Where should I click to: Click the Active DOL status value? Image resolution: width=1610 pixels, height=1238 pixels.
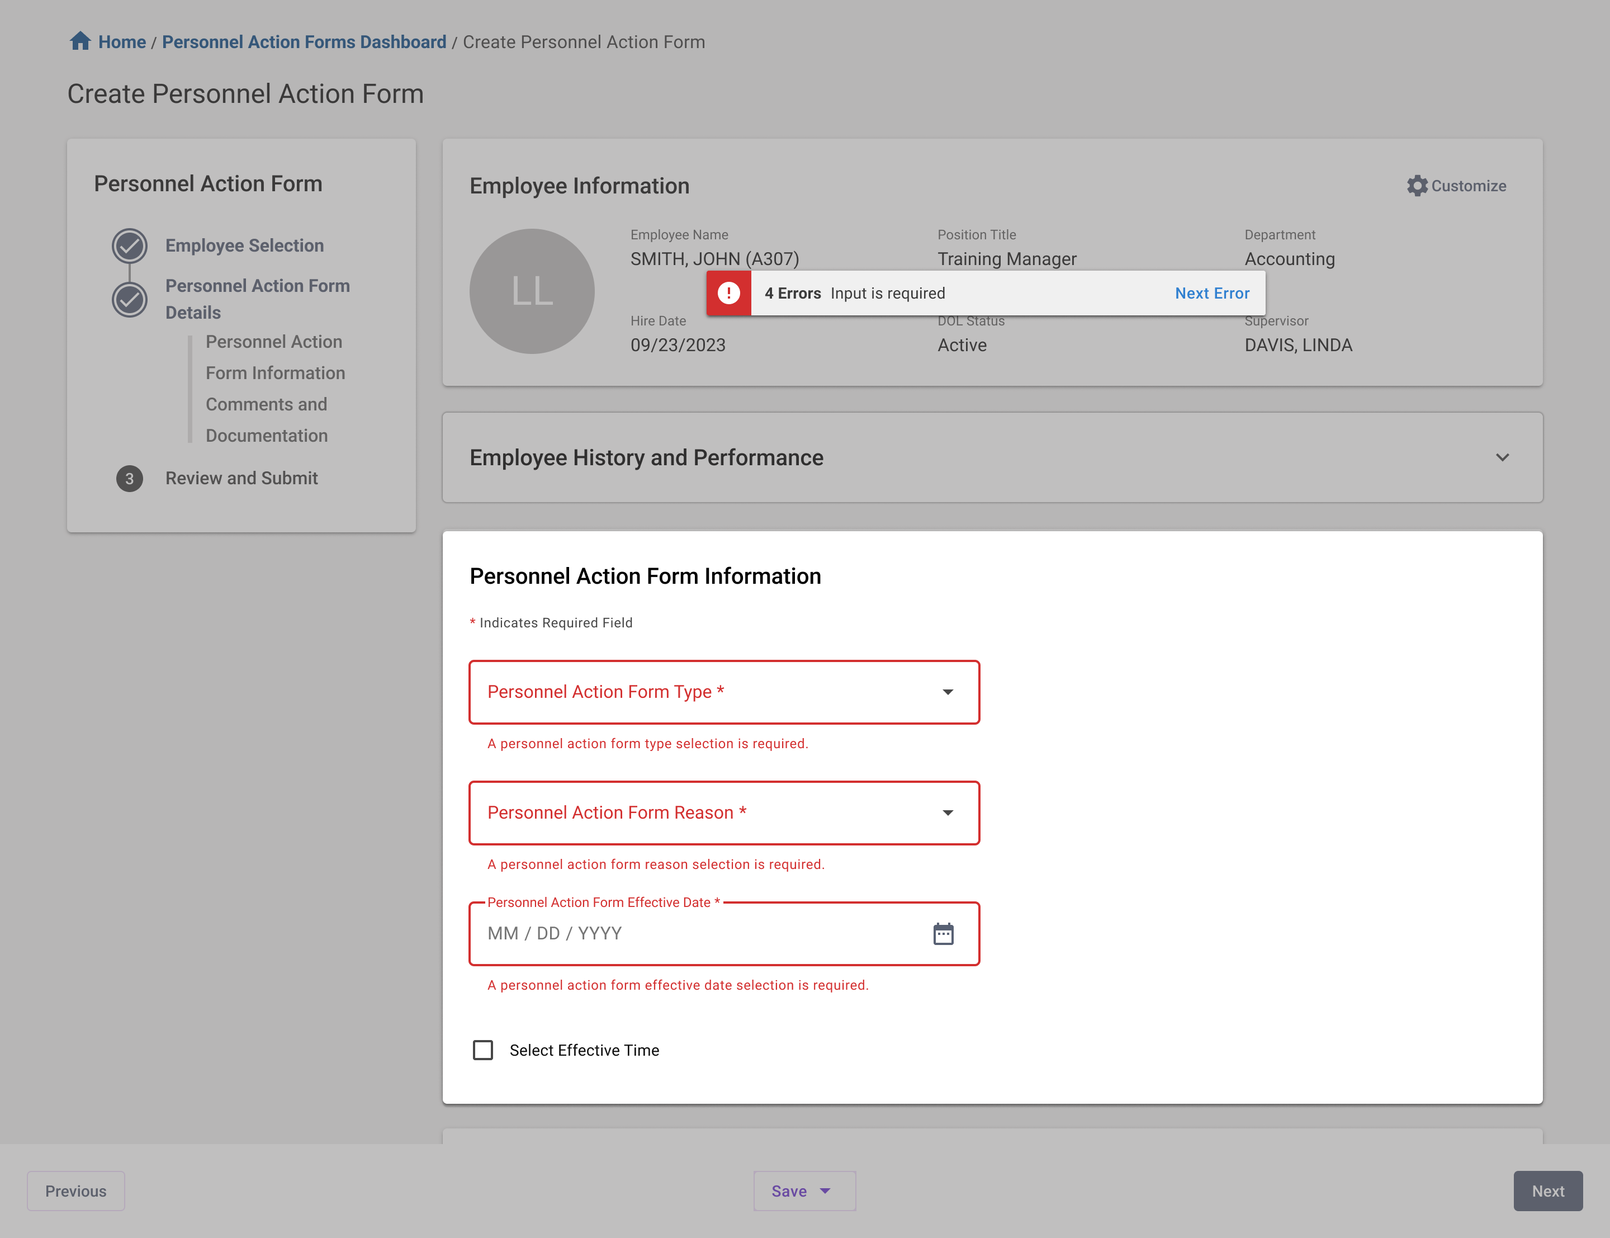tap(962, 345)
